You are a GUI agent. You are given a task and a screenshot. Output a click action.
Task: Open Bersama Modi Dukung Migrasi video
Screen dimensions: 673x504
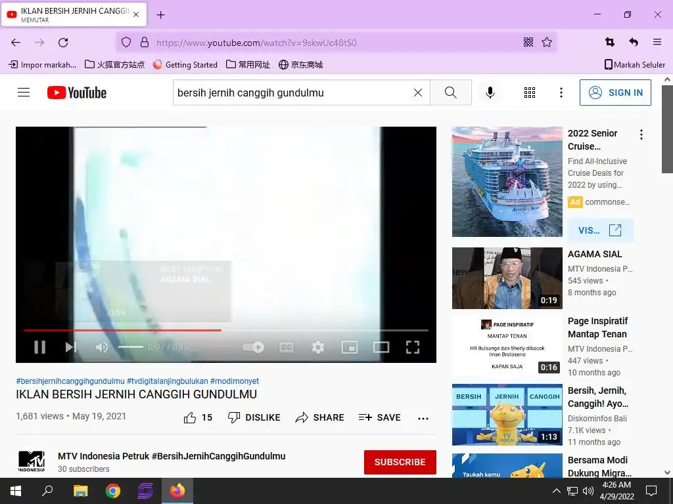click(599, 467)
